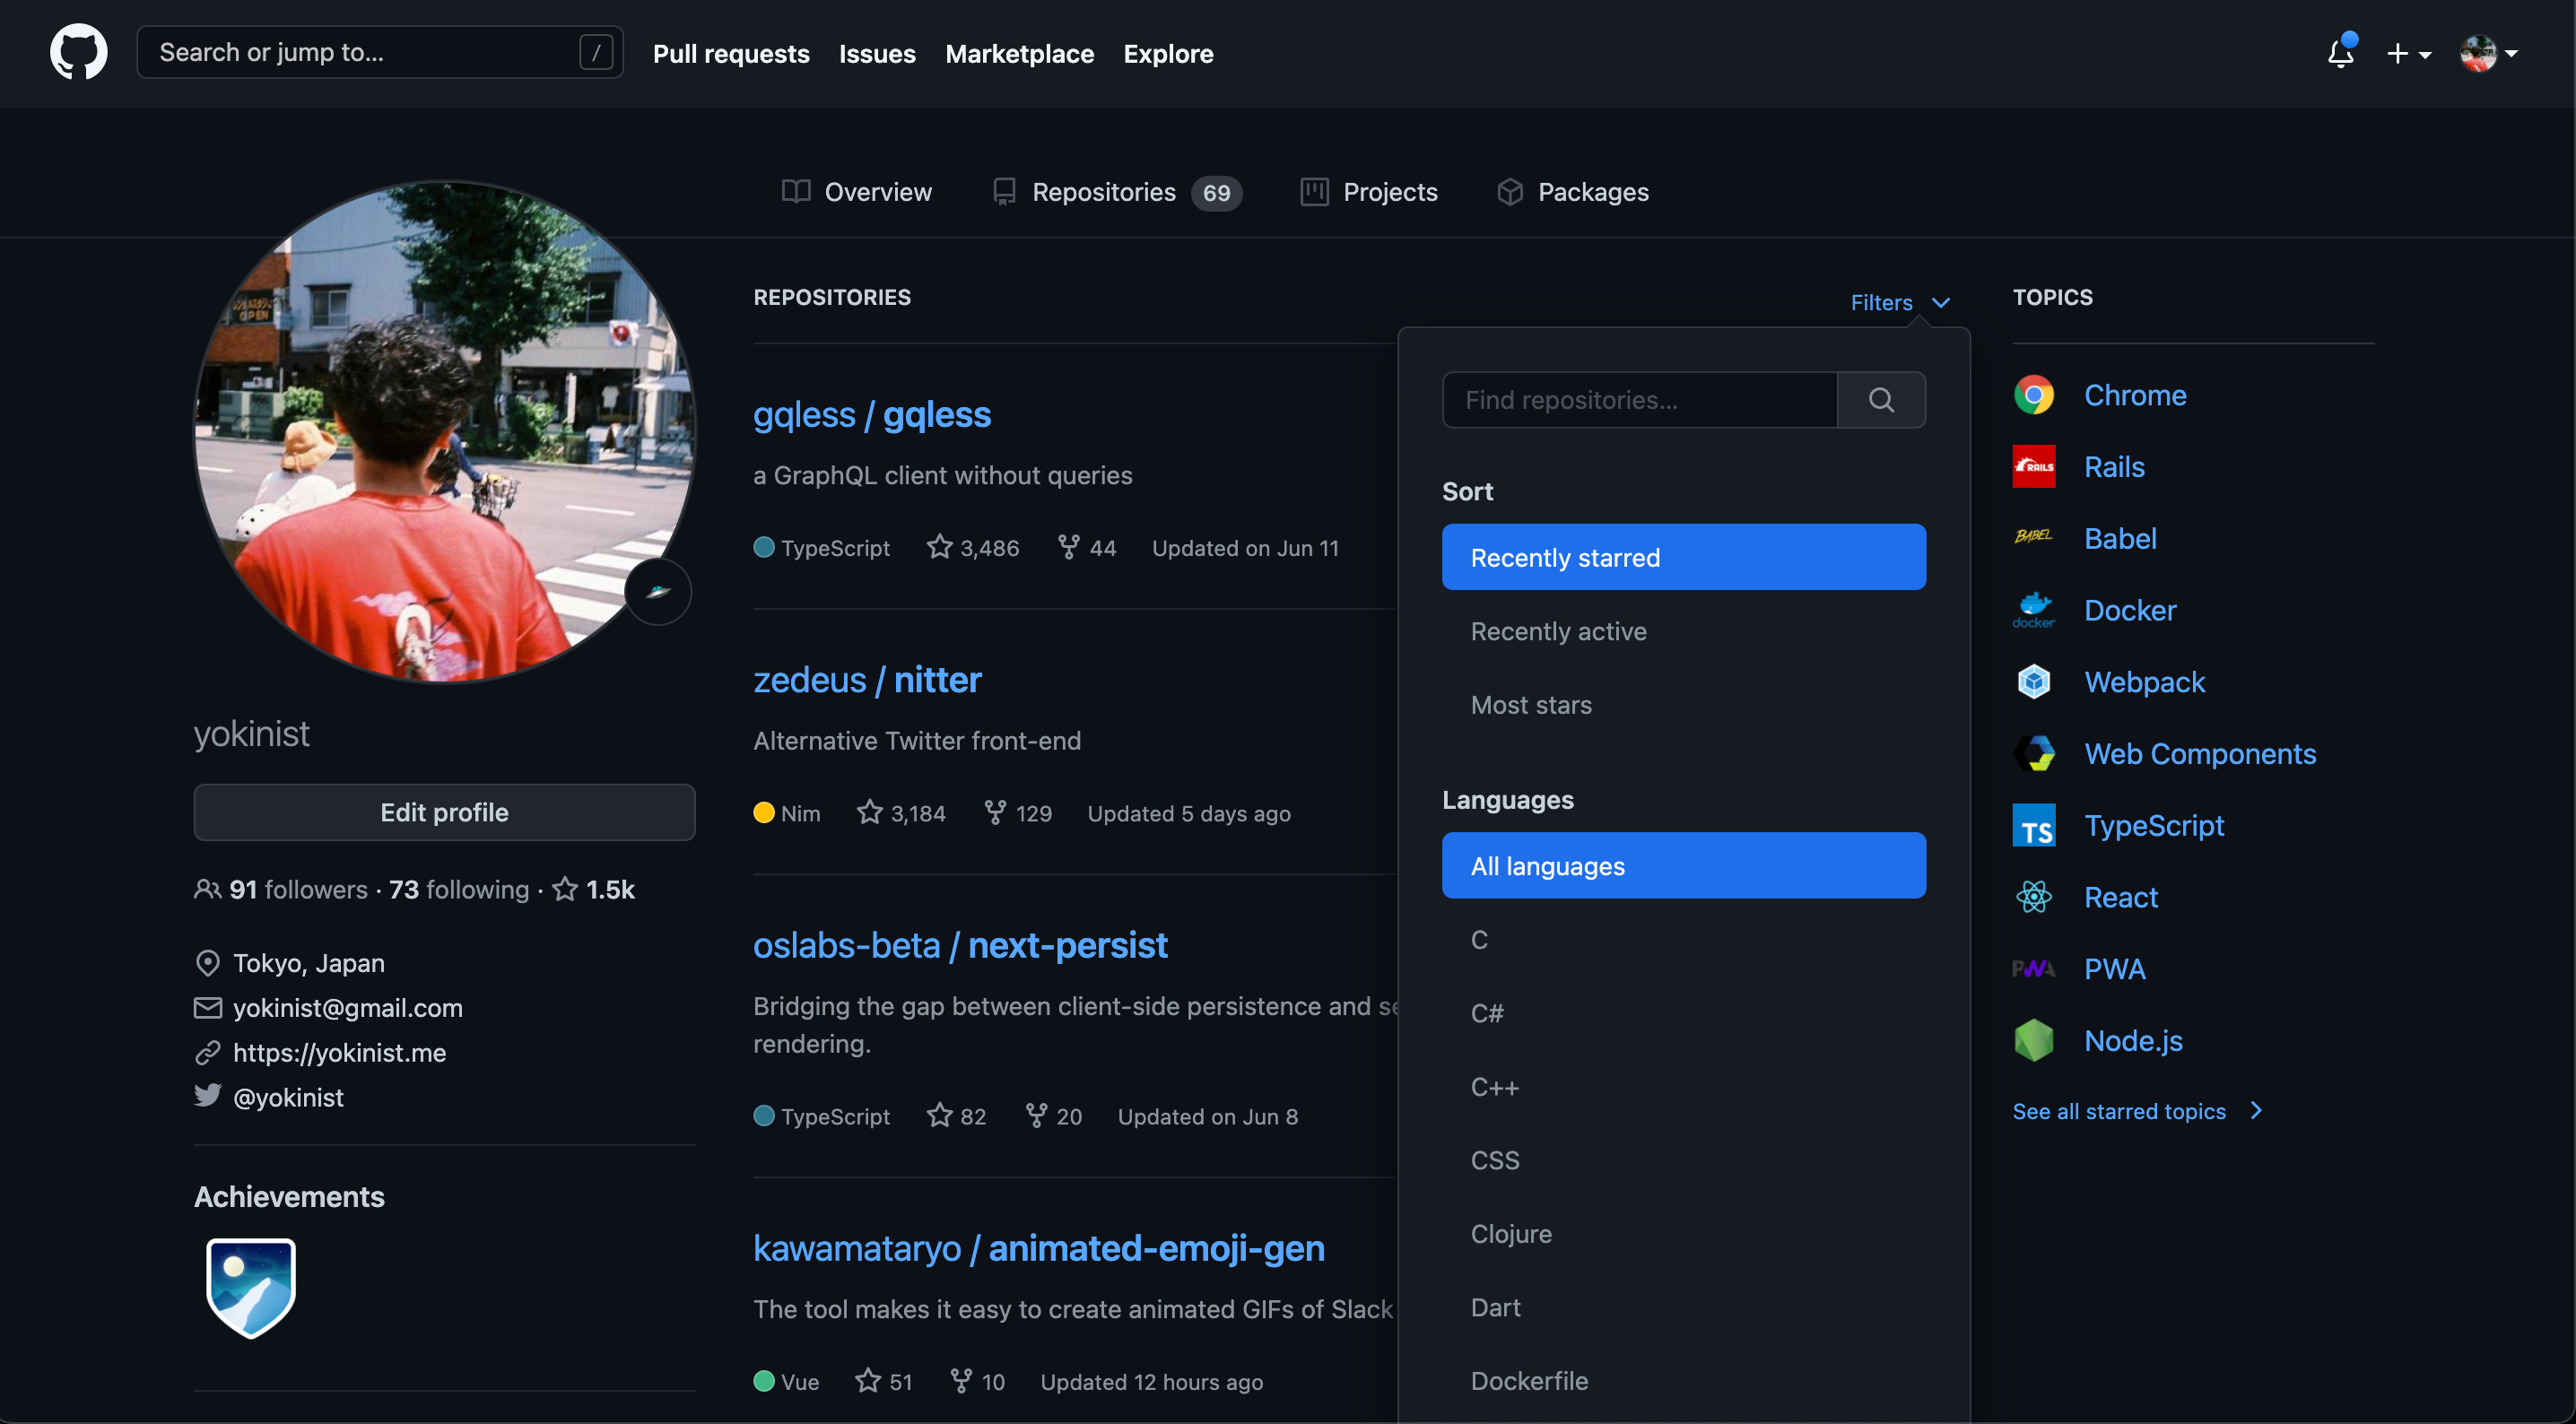Click the TypeScript topic logo
Image resolution: width=2576 pixels, height=1424 pixels.
(2034, 825)
